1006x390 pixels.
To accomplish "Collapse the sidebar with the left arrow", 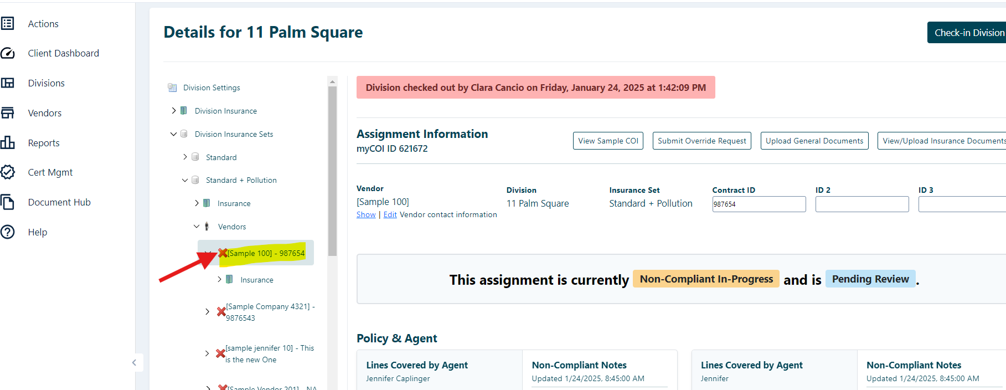I will (x=134, y=363).
